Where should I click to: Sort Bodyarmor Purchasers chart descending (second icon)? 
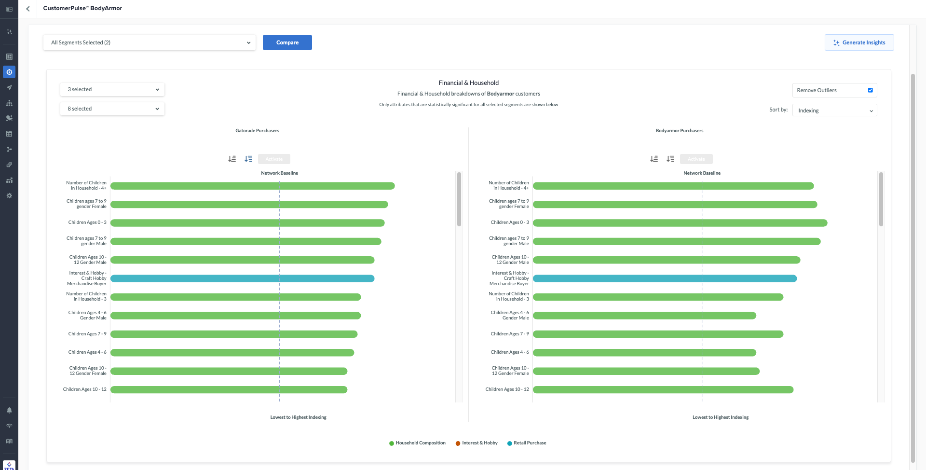(x=670, y=159)
